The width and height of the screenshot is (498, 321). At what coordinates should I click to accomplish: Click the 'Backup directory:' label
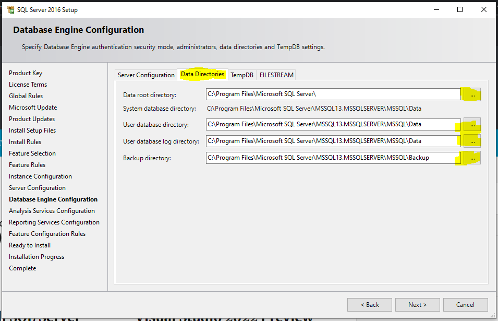point(147,158)
